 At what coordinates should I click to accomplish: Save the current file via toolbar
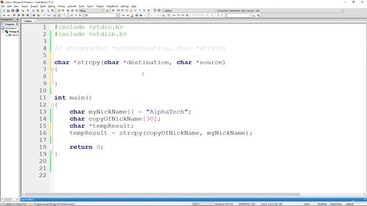[13, 10]
